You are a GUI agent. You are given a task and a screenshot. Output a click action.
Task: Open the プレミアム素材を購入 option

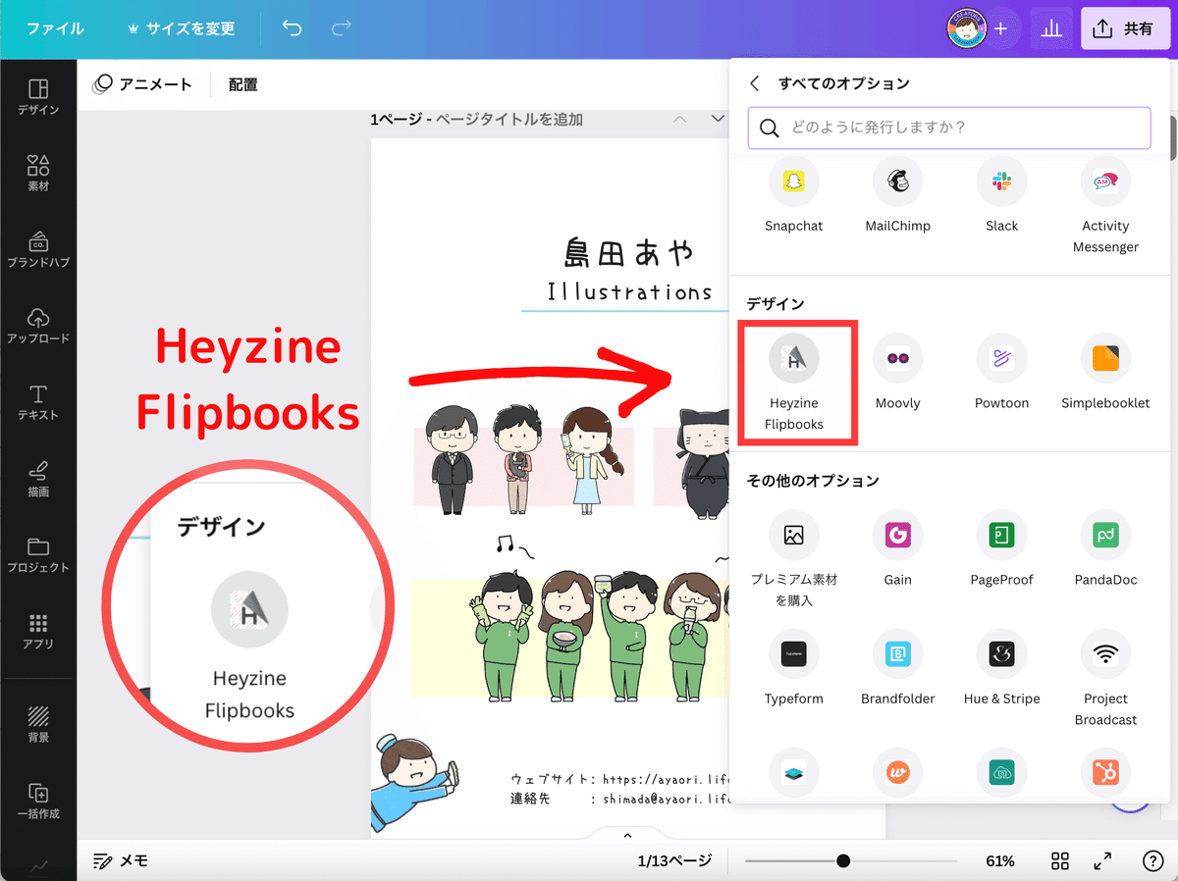pos(793,559)
